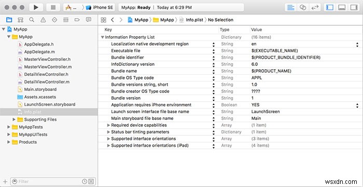Open the Find navigator magnifier icon
The width and height of the screenshot is (363, 187).
click(x=32, y=20)
